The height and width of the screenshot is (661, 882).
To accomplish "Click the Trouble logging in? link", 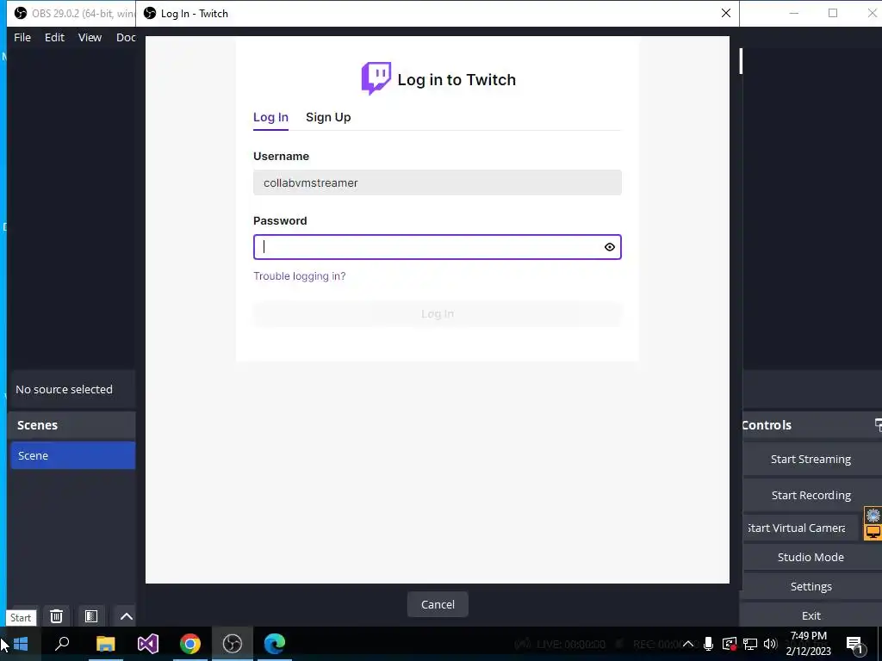I will tap(299, 276).
